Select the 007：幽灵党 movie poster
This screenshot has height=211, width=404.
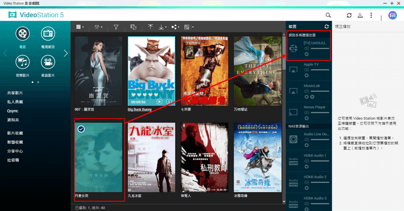98,71
